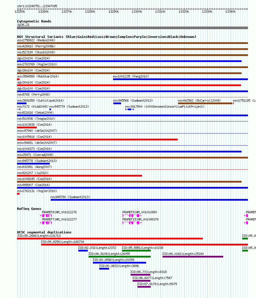
Task: Click the %ID:96.0182|Length:25240 duplication label
Action: [x=183, y=254]
